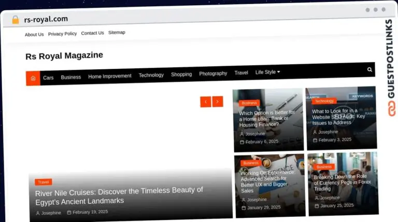Select Home Improvement in the navigation bar
Image resolution: width=398 pixels, height=222 pixels.
[110, 76]
